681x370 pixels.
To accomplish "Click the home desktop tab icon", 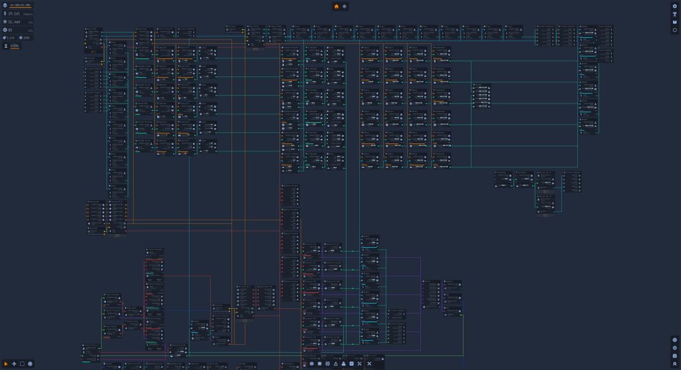I will point(337,6).
